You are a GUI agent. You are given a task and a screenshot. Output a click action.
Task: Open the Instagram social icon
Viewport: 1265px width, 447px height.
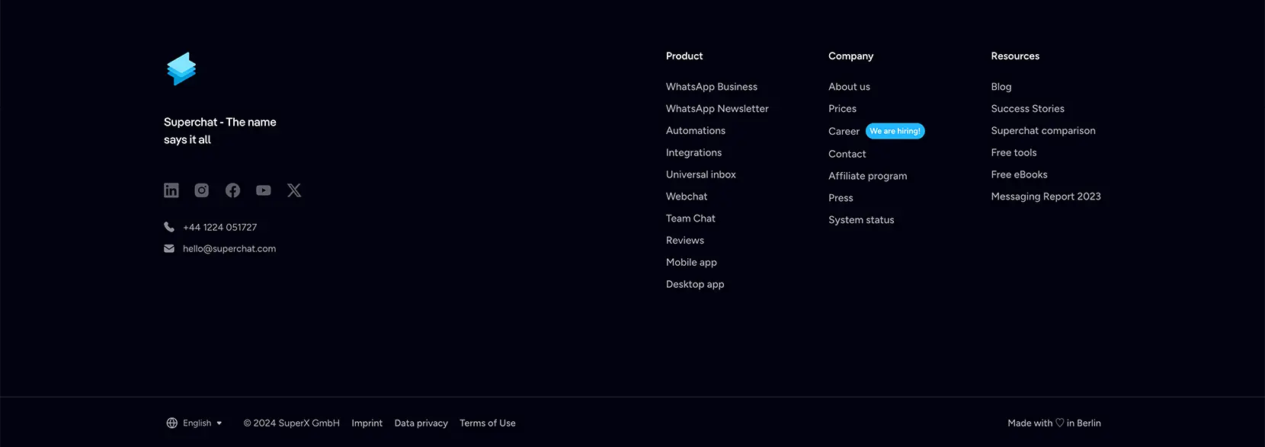click(202, 190)
